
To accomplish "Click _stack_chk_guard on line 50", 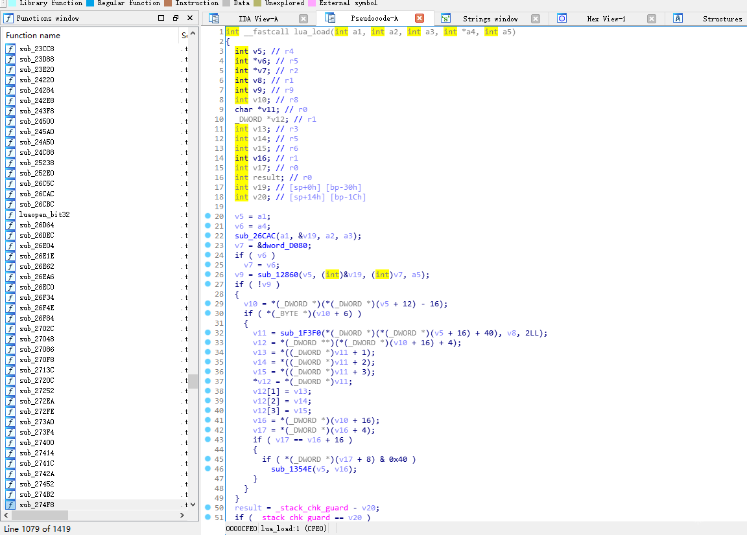I will [311, 508].
